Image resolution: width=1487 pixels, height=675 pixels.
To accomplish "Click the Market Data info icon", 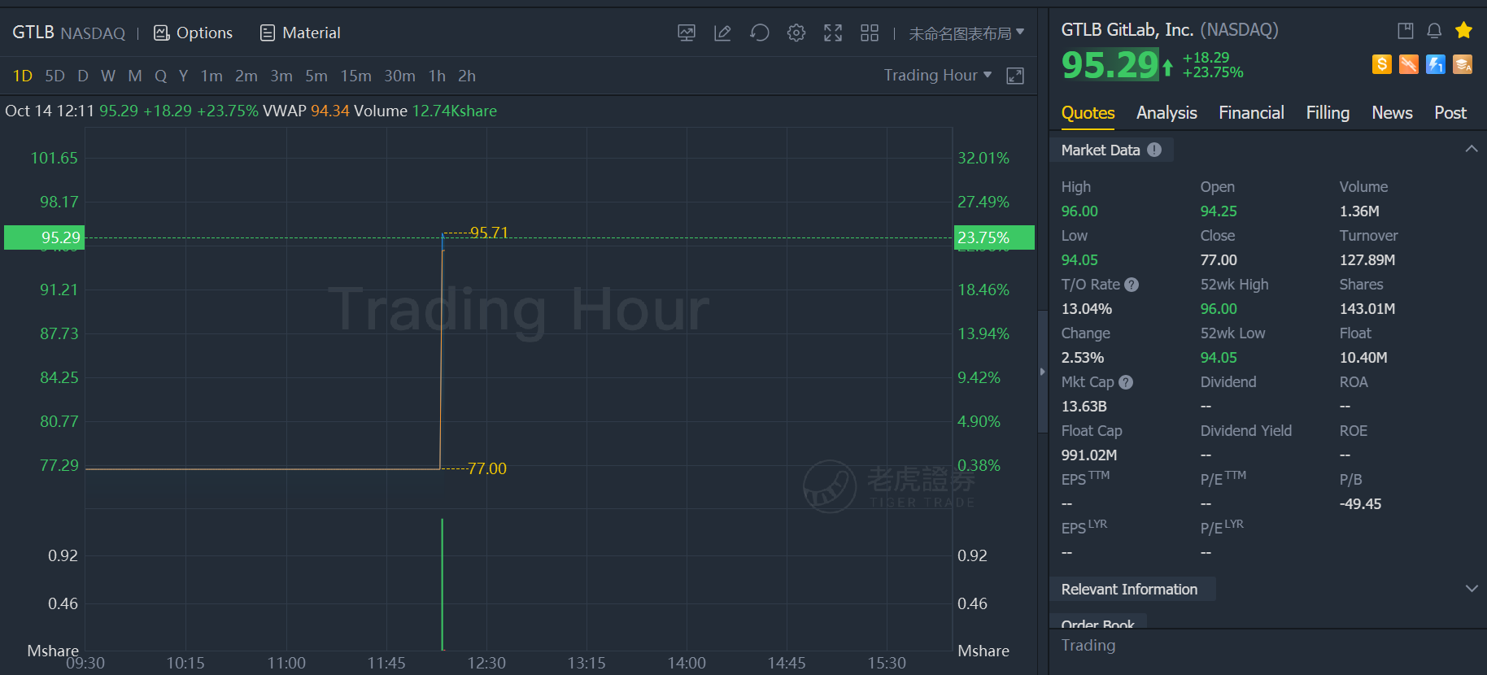I will [x=1154, y=150].
